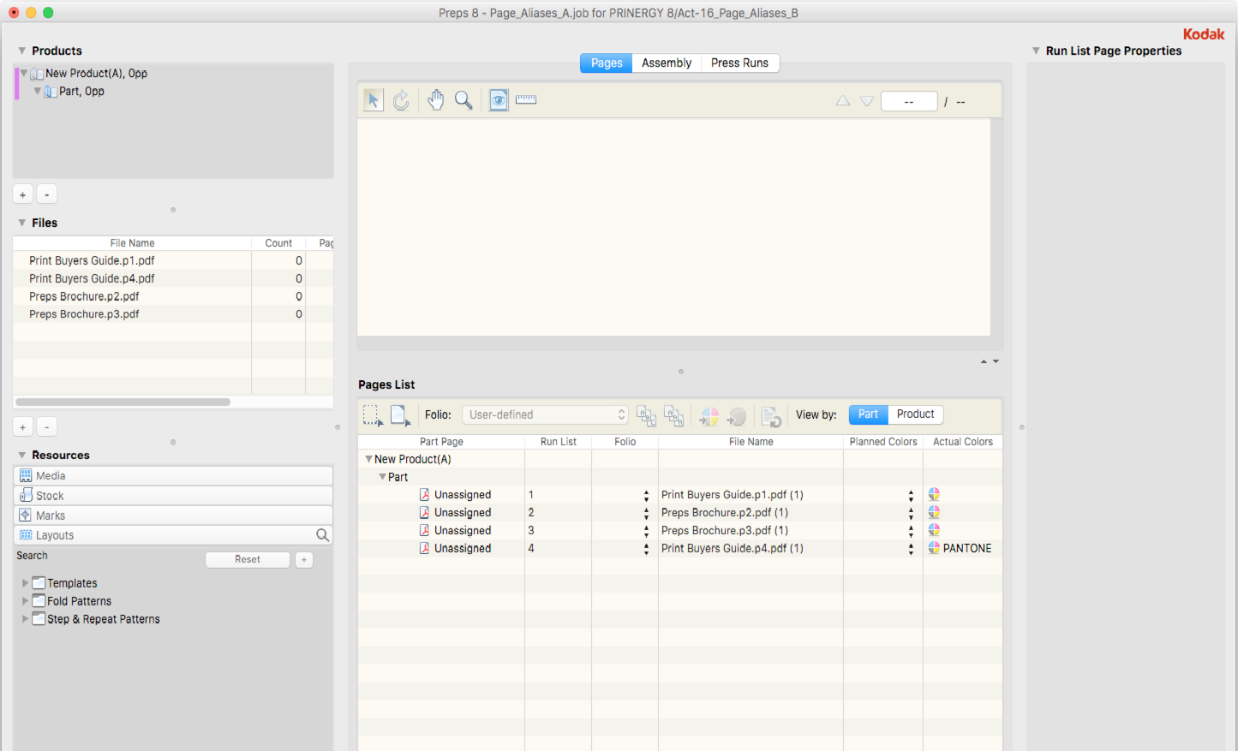Collapse New Product(A), Opp in Products tree
The width and height of the screenshot is (1238, 751).
tap(24, 74)
